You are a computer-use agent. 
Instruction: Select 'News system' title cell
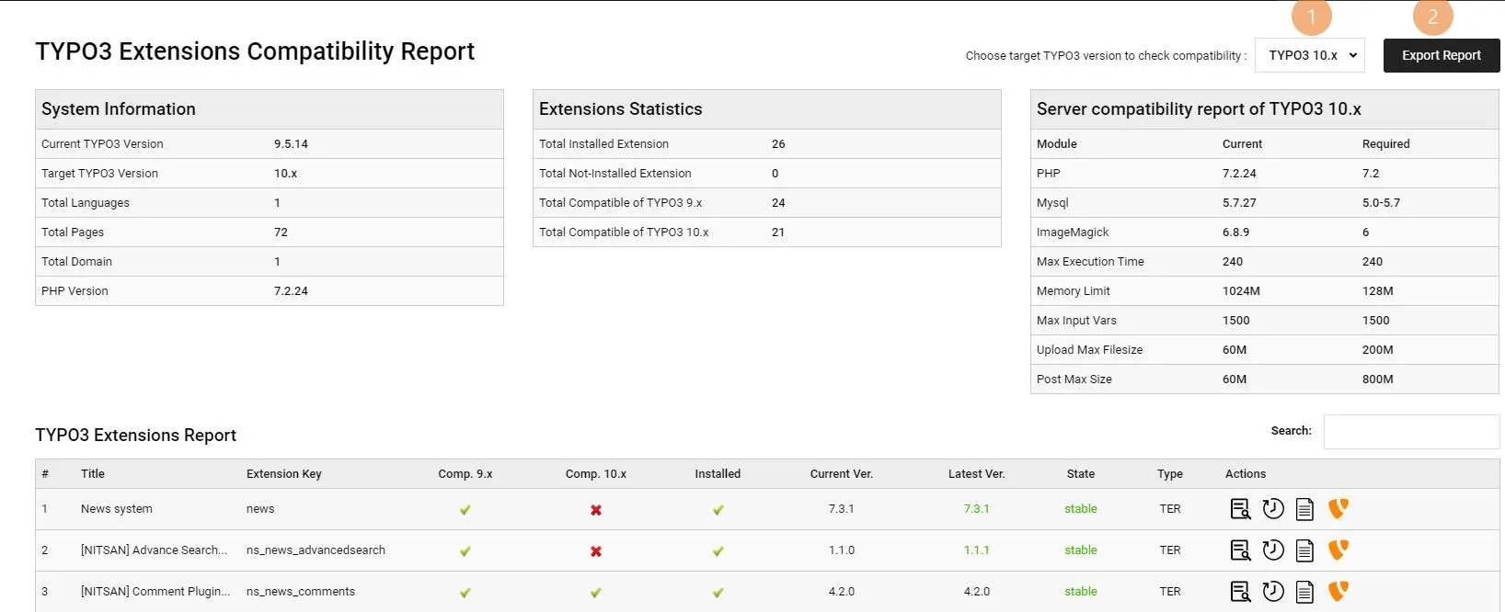tap(117, 509)
